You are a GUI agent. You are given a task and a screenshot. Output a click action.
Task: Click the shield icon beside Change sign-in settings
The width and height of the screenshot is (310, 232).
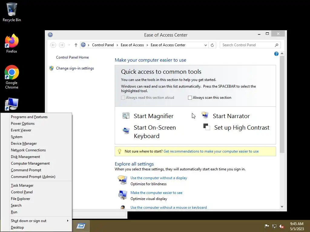51,68
